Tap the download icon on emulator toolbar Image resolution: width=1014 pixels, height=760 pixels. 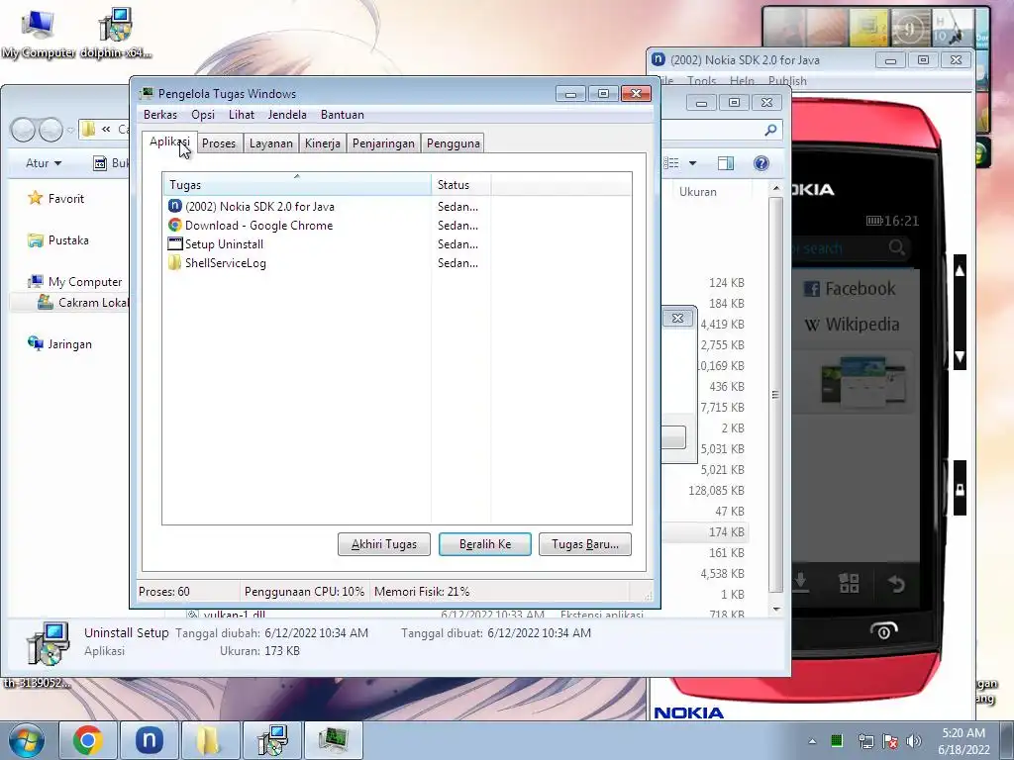(800, 582)
